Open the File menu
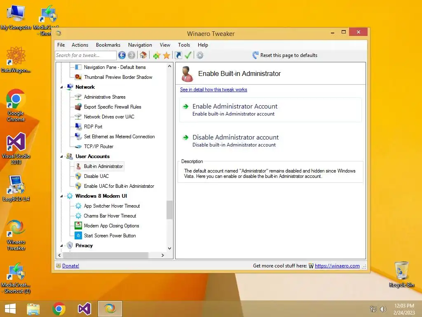 [x=61, y=45]
